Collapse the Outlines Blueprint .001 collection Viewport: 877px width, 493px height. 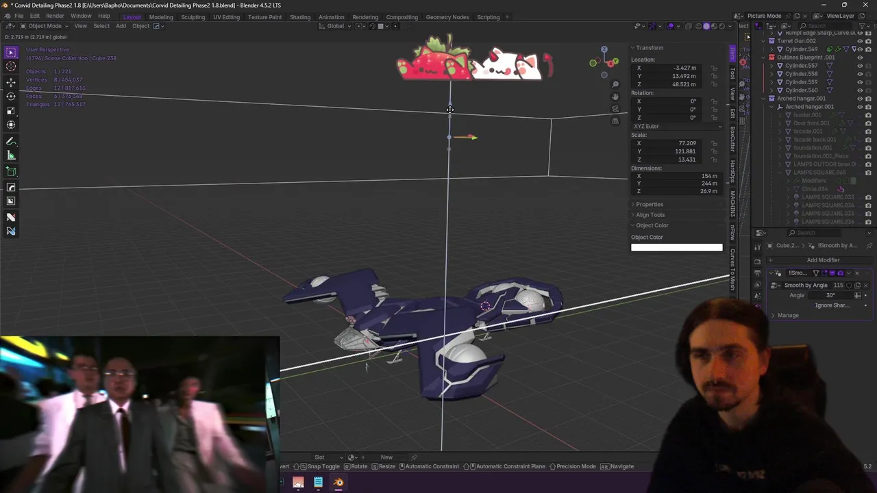[x=763, y=58]
